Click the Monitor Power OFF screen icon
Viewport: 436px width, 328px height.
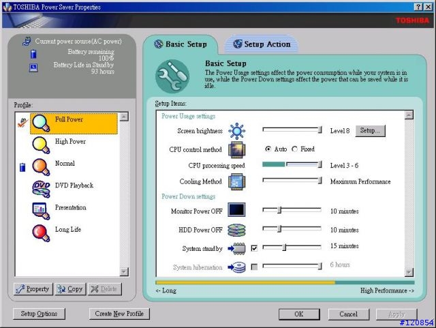236,209
